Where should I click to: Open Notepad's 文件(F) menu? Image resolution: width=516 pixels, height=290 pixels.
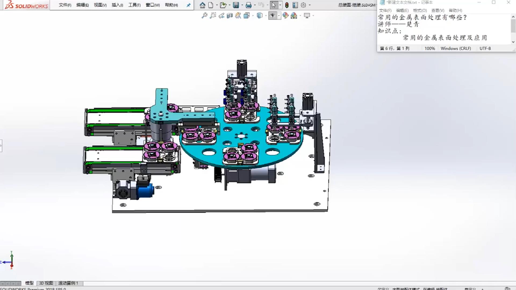[x=385, y=10]
